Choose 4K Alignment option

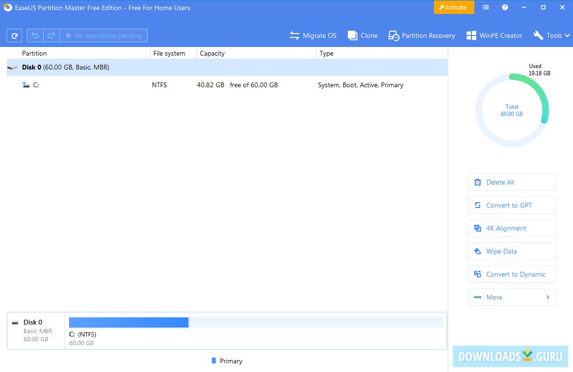point(512,228)
